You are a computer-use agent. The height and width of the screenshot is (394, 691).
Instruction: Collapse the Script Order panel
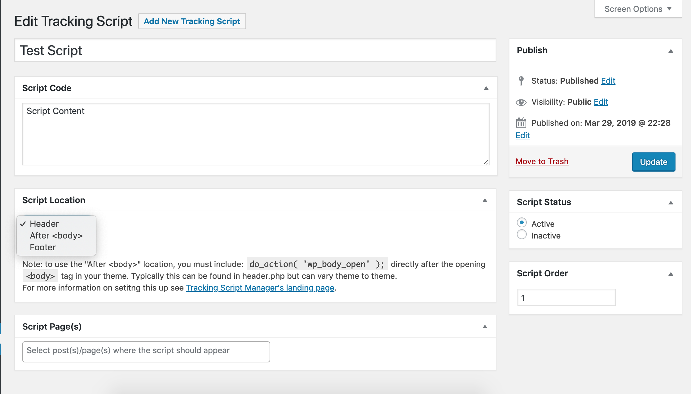click(x=671, y=274)
